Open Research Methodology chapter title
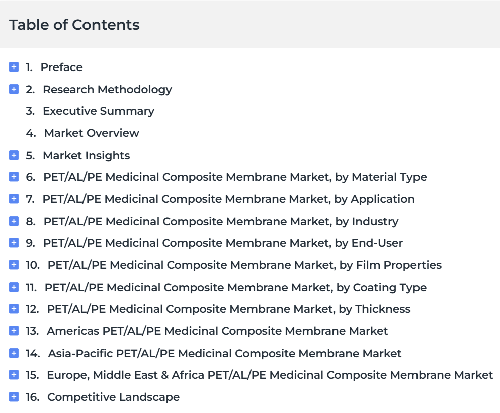Screen dimensions: 500x413 point(108,89)
